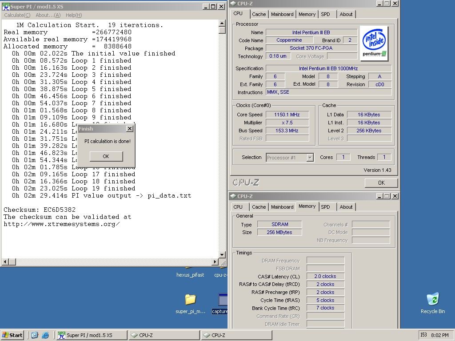
Task: Switch to Mainboard tab in lower CPU-Z
Action: pyautogui.click(x=282, y=207)
